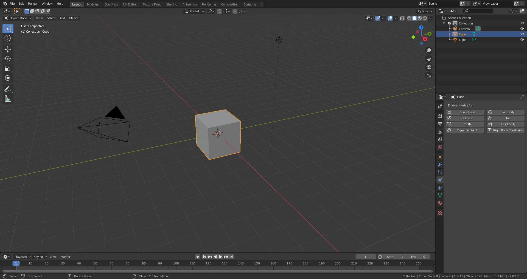Choose the Transform tool
This screenshot has width=527, height=279.
pos(8,78)
